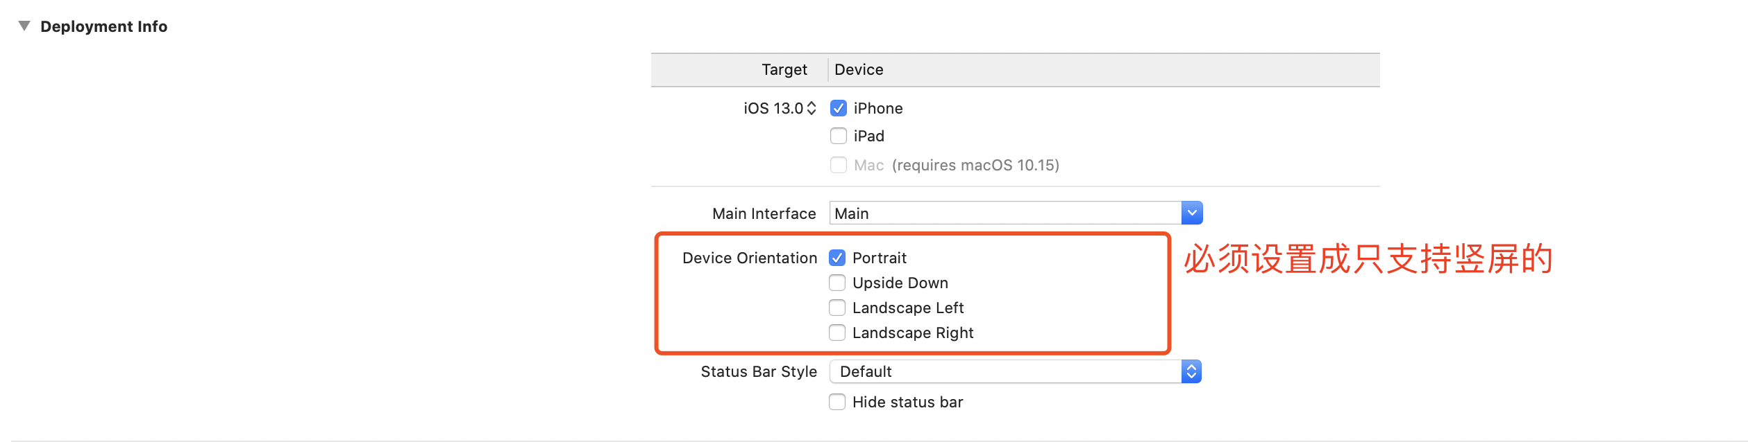Screen dimensions: 1748x442
Task: Click the Deployment Info section title
Action: tap(103, 26)
